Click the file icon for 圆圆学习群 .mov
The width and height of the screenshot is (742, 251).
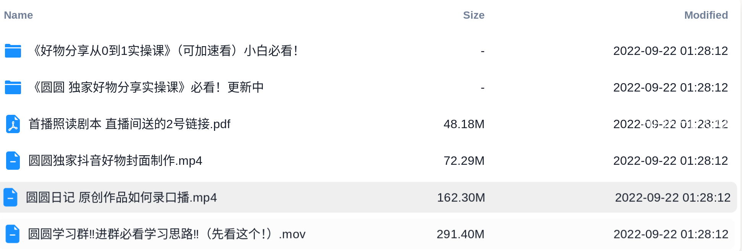coord(13,234)
